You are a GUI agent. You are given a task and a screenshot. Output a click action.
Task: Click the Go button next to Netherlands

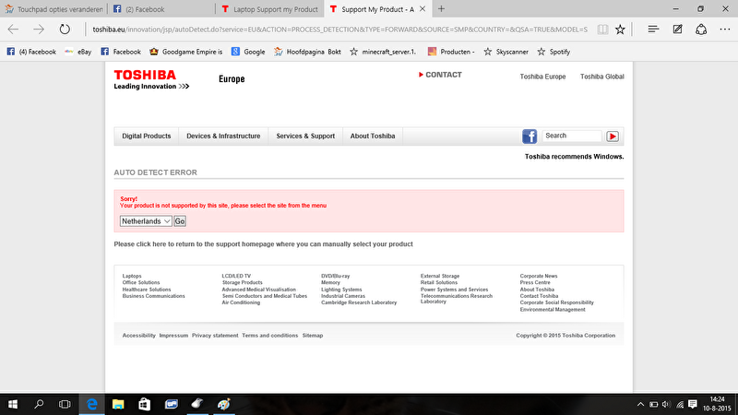pos(180,221)
